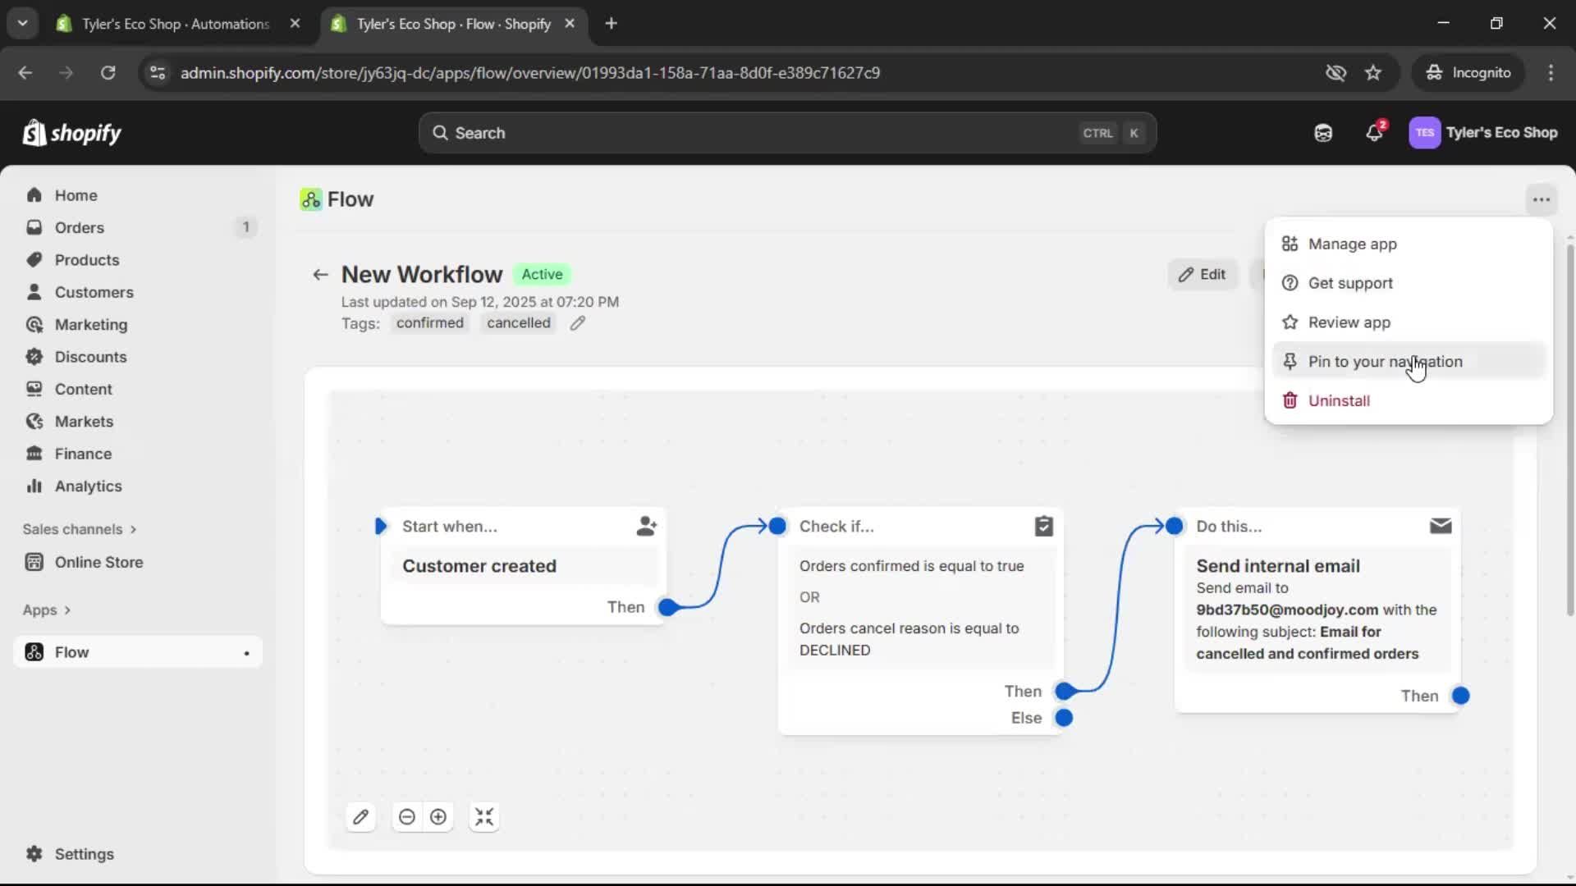Image resolution: width=1576 pixels, height=886 pixels.
Task: Open the Home section in sidebar
Action: (76, 195)
